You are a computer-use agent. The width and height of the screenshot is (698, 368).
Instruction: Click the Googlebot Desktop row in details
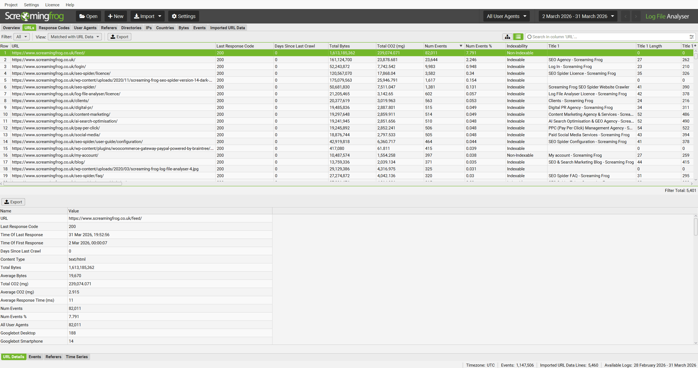click(136, 333)
